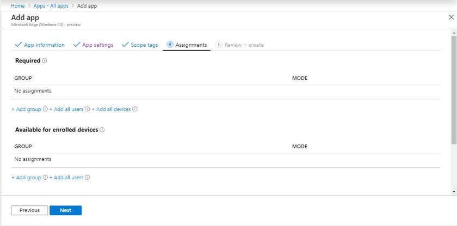
Task: Close the Add app pane
Action: tap(450, 18)
